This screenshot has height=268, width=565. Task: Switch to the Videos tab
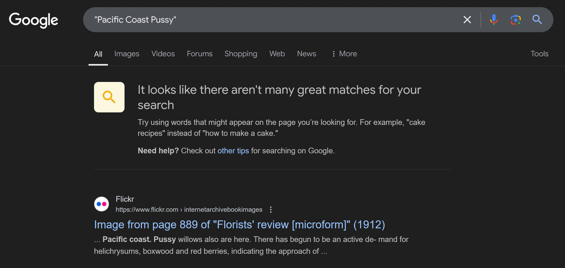pyautogui.click(x=163, y=54)
